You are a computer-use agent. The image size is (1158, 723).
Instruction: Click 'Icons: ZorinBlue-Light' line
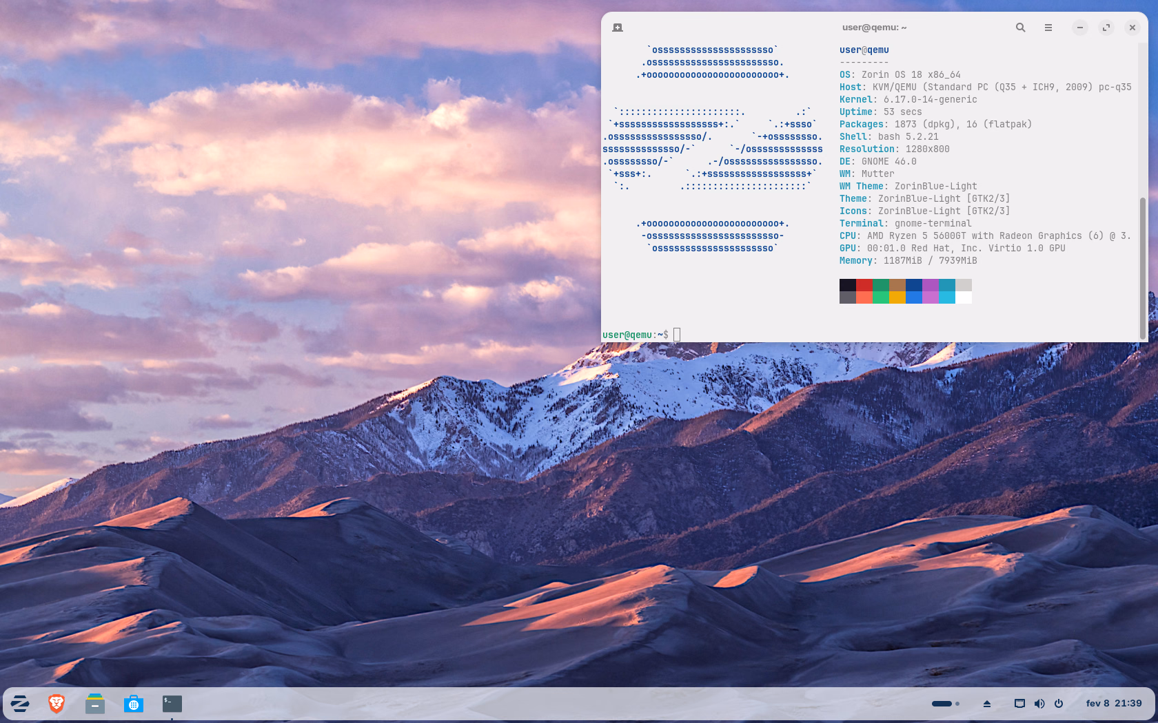[x=925, y=211]
